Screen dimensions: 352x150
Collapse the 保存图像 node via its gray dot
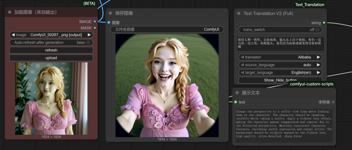(x=110, y=13)
